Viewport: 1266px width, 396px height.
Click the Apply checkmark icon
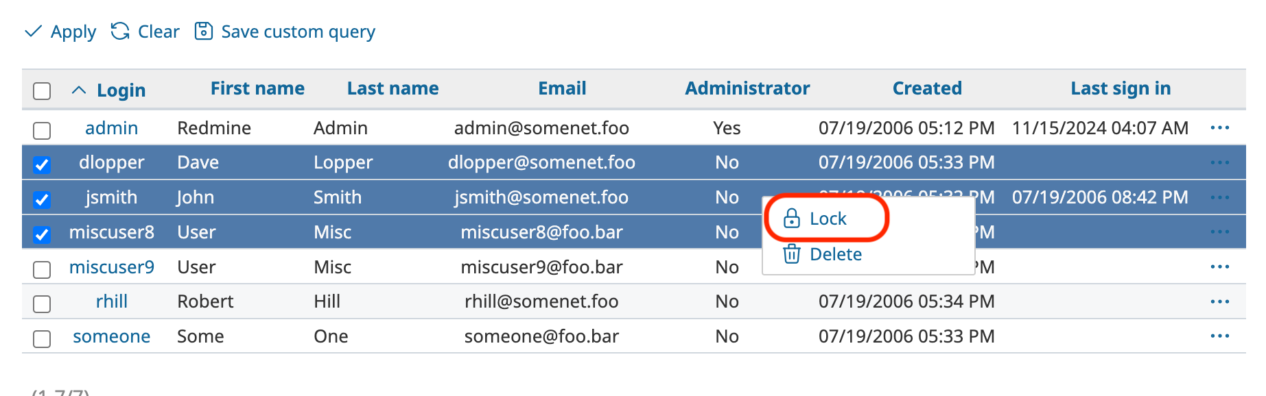tap(34, 31)
